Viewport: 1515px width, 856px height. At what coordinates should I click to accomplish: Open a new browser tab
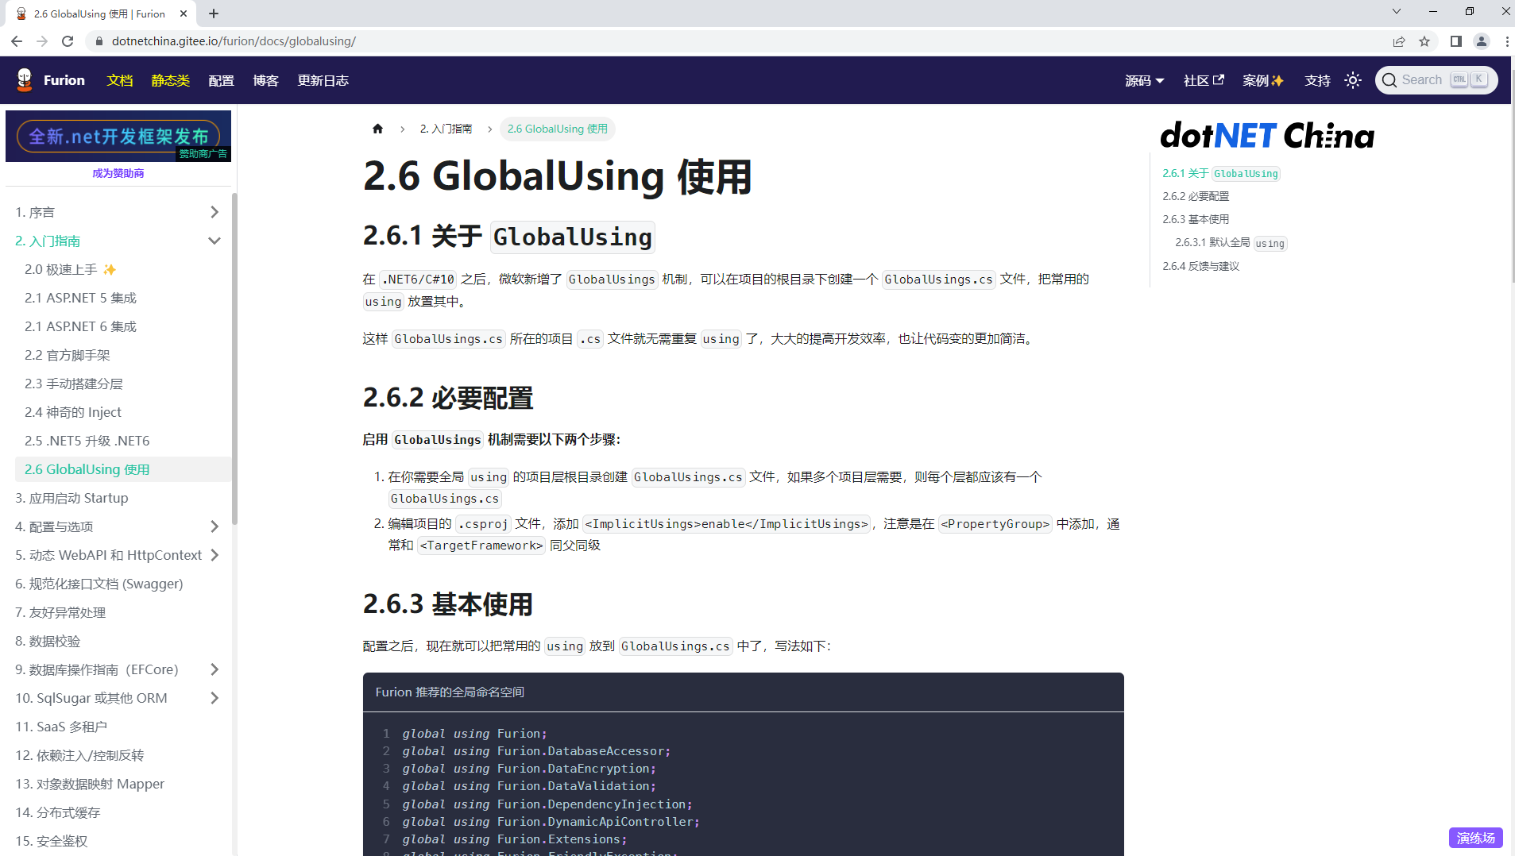point(214,13)
